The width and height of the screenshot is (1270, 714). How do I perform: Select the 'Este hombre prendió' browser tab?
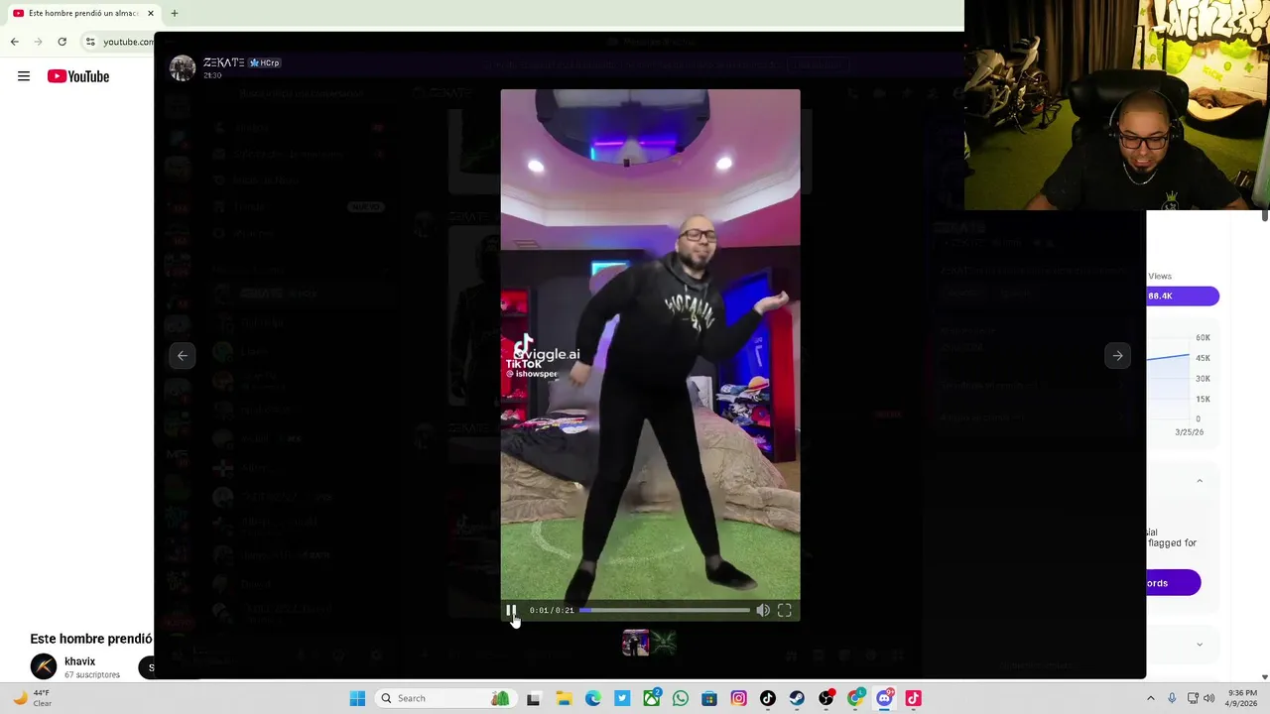point(81,13)
